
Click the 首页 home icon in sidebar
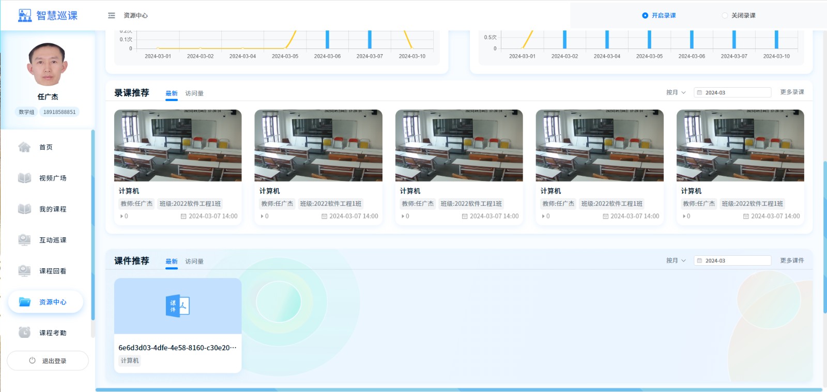[x=24, y=147]
